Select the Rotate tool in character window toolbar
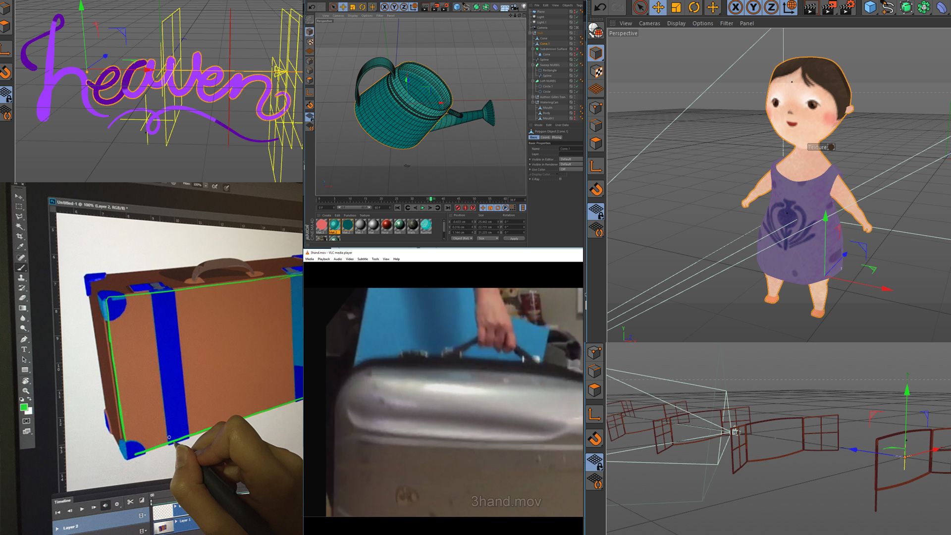951x535 pixels. click(x=694, y=7)
